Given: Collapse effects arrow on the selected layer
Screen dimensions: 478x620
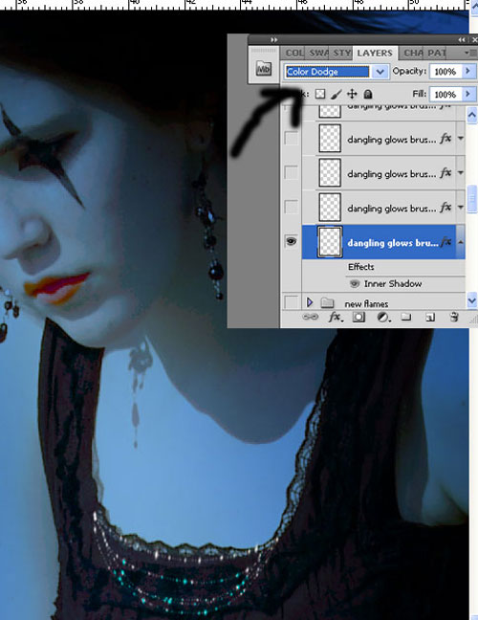Looking at the screenshot, I should click(460, 242).
